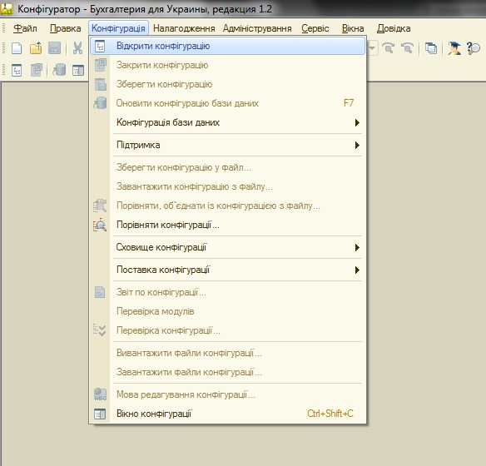Open the Syntax Assistant graduate icon
This screenshot has width=486, height=466.
(454, 48)
